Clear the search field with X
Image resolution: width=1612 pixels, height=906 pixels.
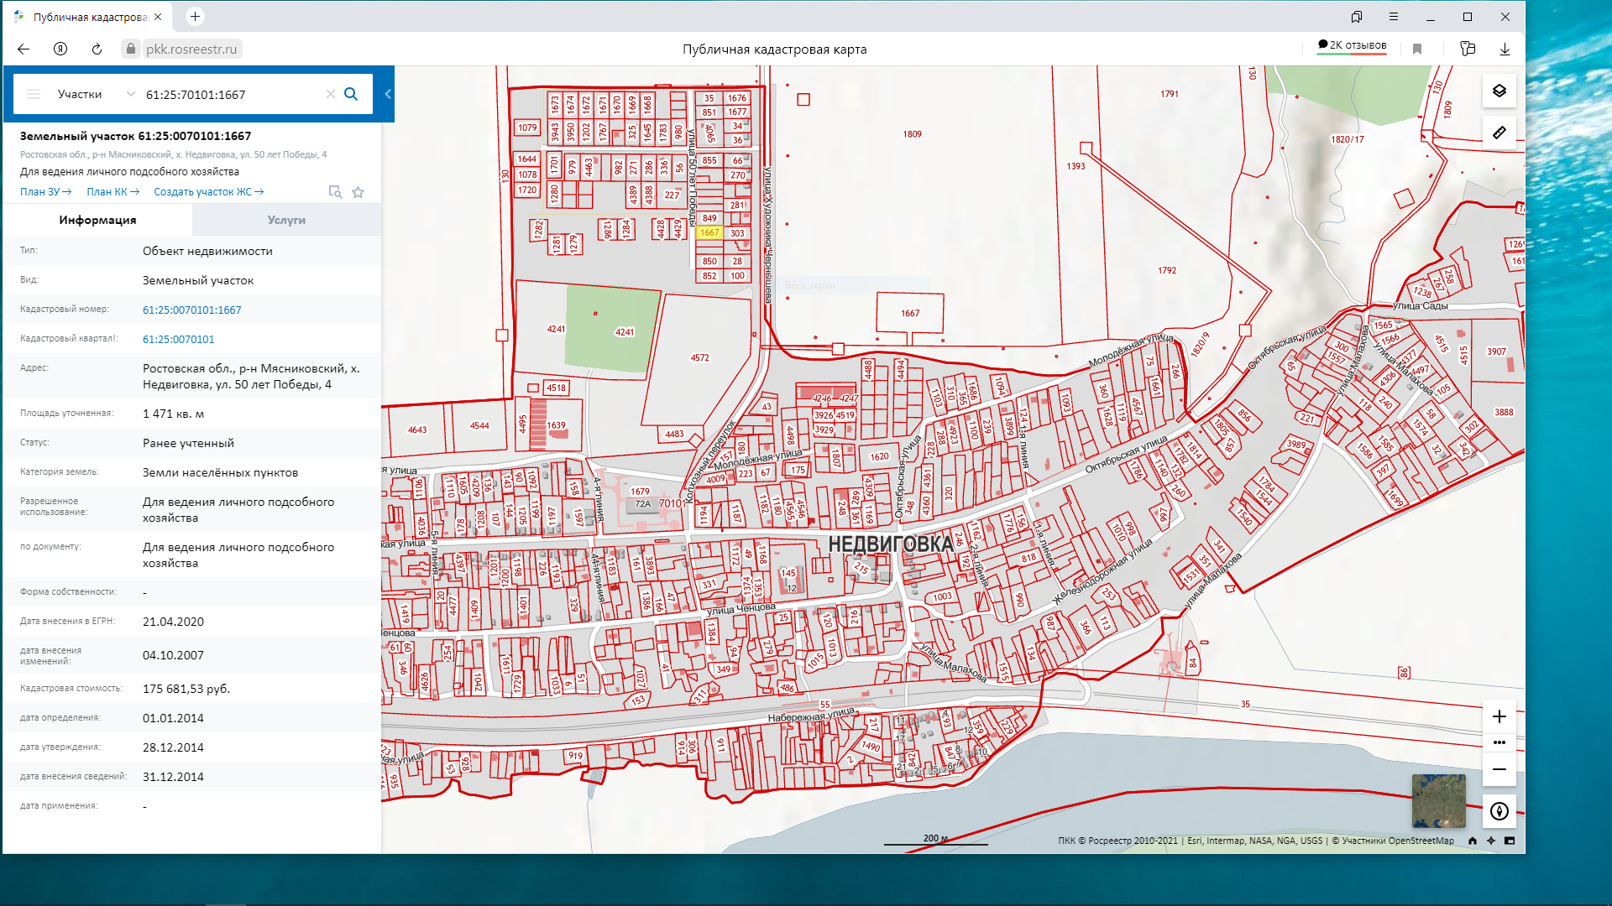[330, 94]
